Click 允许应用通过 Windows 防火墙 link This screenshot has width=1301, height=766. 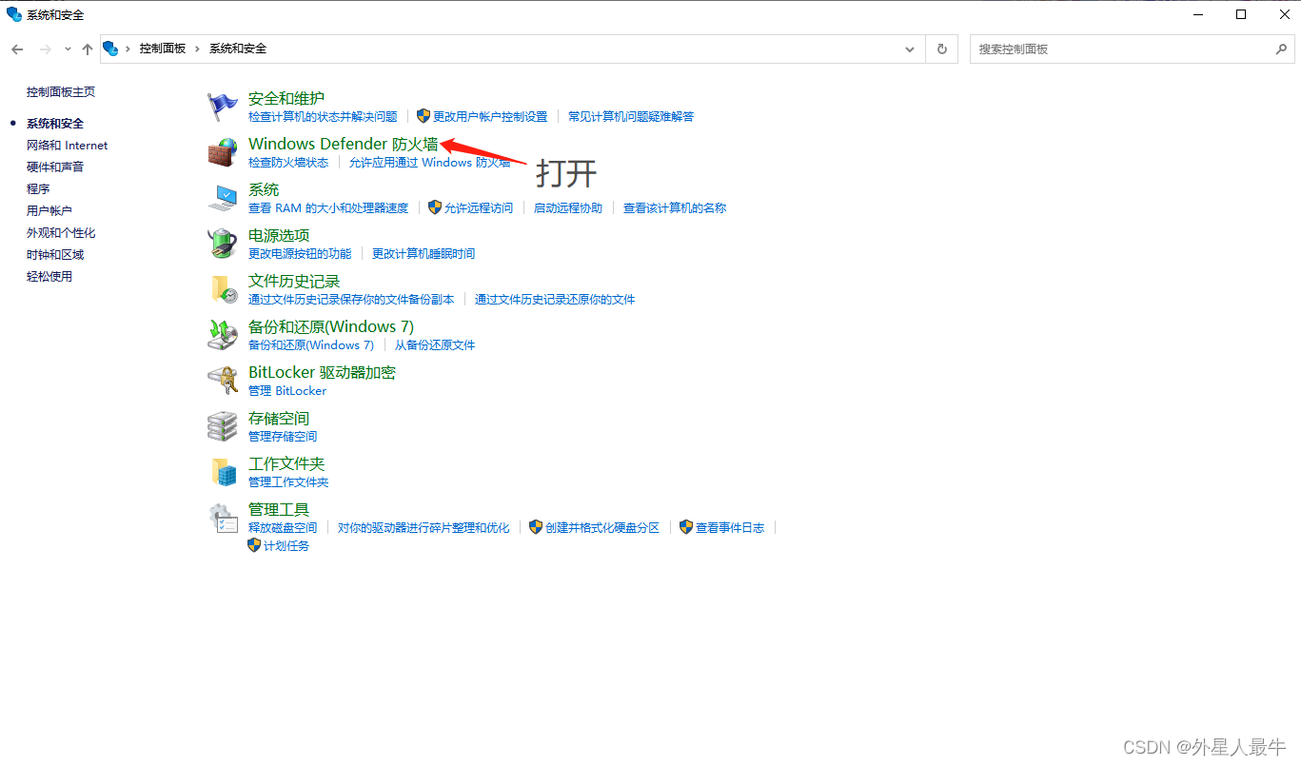click(x=430, y=163)
